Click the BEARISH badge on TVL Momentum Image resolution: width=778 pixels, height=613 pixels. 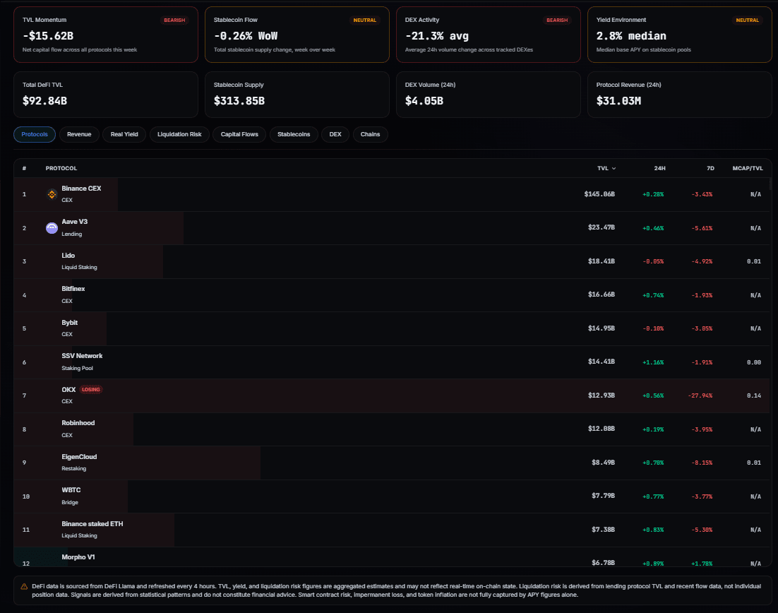174,20
